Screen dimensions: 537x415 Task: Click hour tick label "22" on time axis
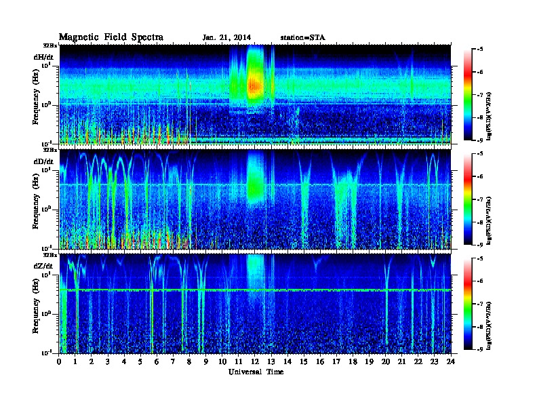(418, 361)
